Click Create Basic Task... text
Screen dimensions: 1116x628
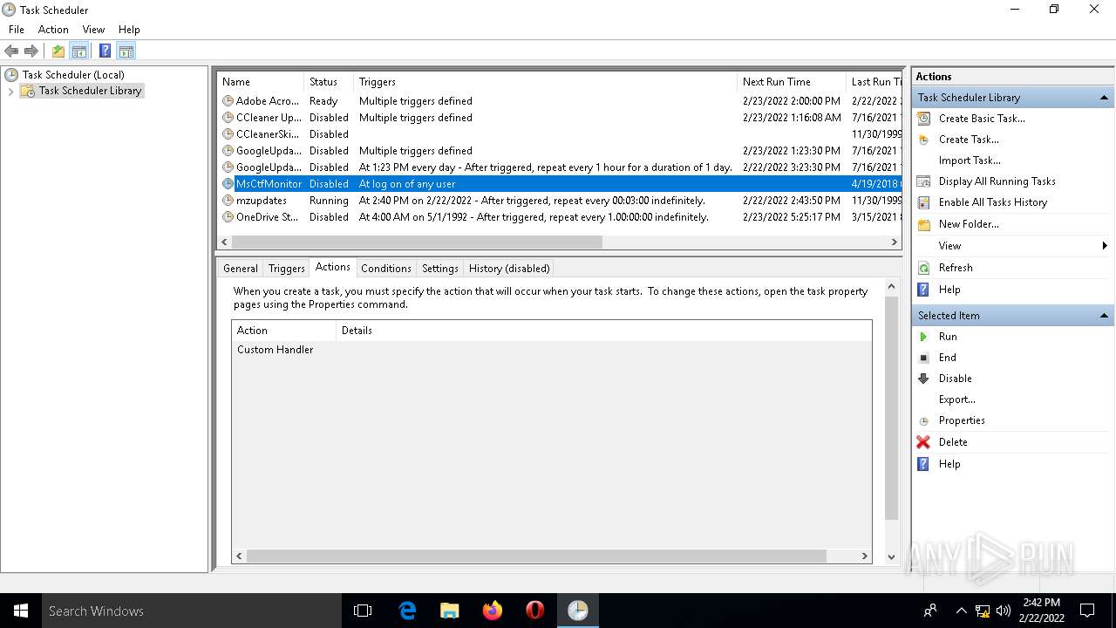[982, 119]
